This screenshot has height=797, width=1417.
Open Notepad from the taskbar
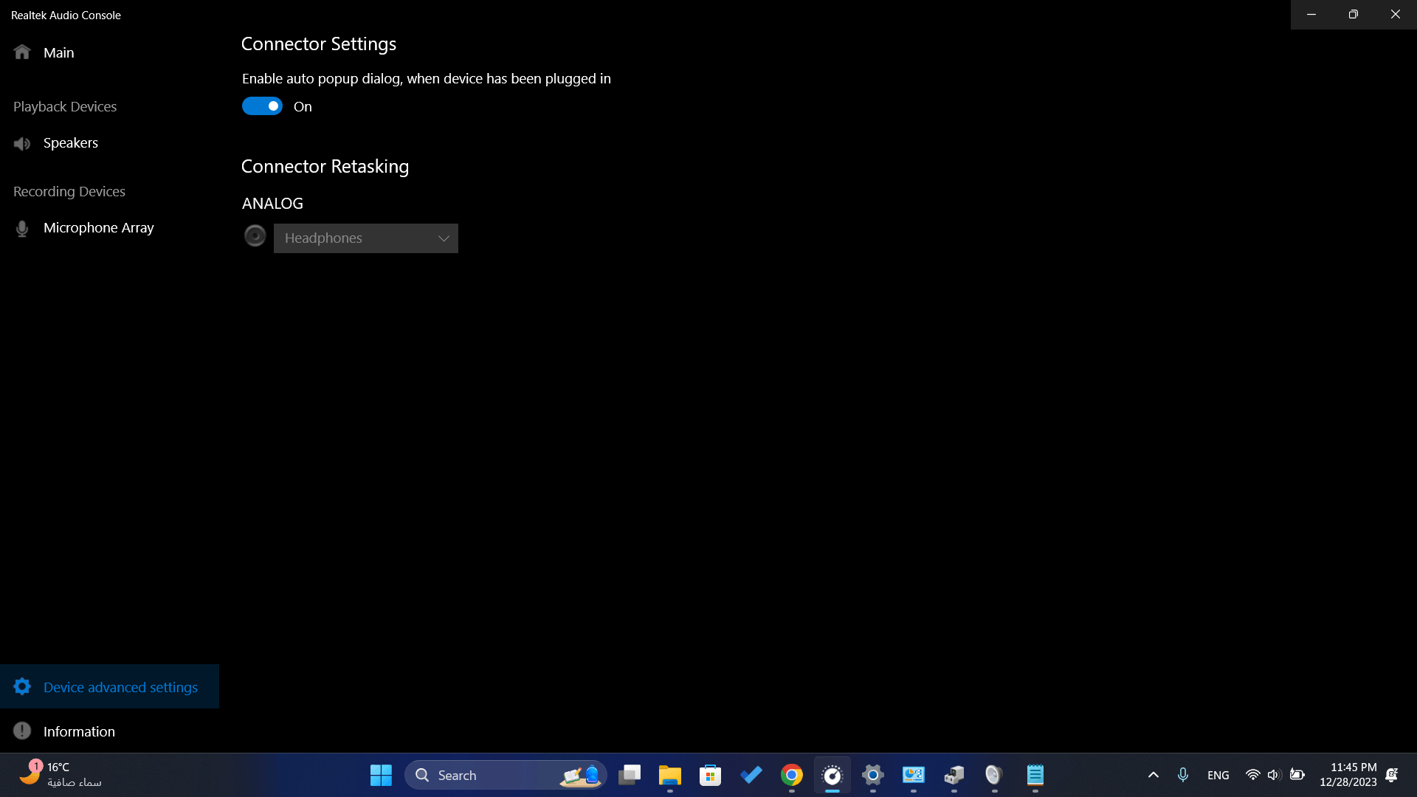pyautogui.click(x=1035, y=776)
